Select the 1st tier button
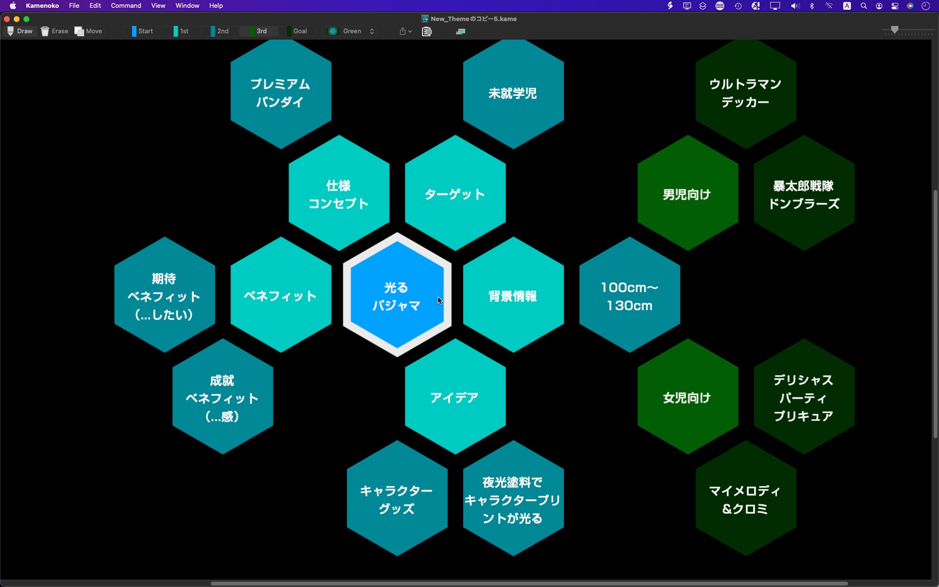 [x=181, y=31]
